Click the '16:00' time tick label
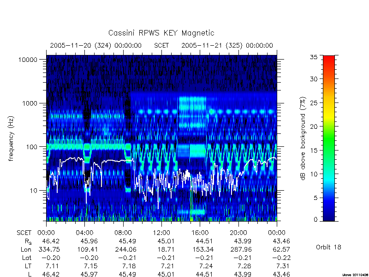369x277 pixels. [x=200, y=233]
